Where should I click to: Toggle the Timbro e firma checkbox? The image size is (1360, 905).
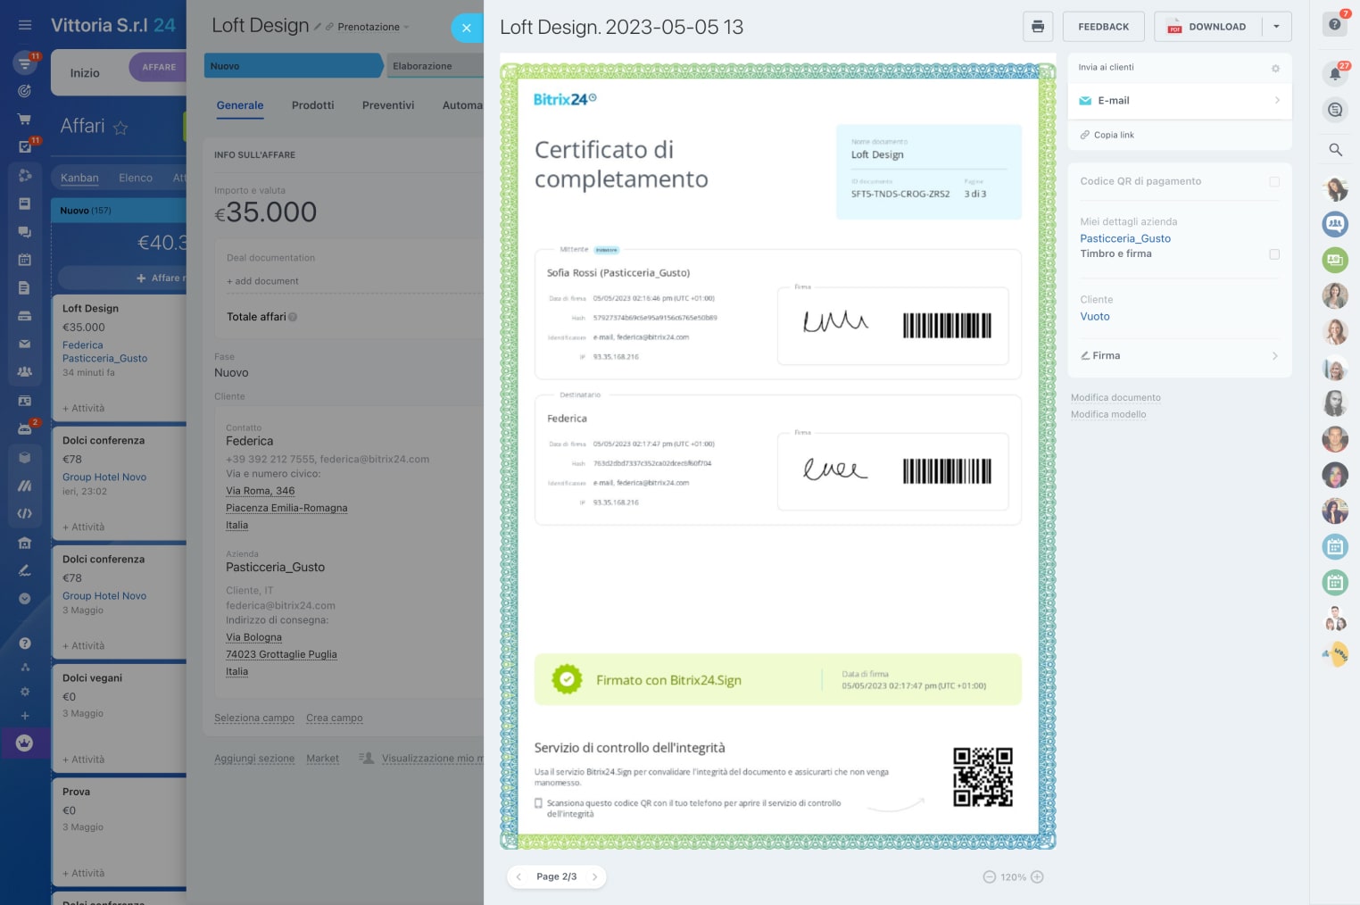coord(1274,254)
